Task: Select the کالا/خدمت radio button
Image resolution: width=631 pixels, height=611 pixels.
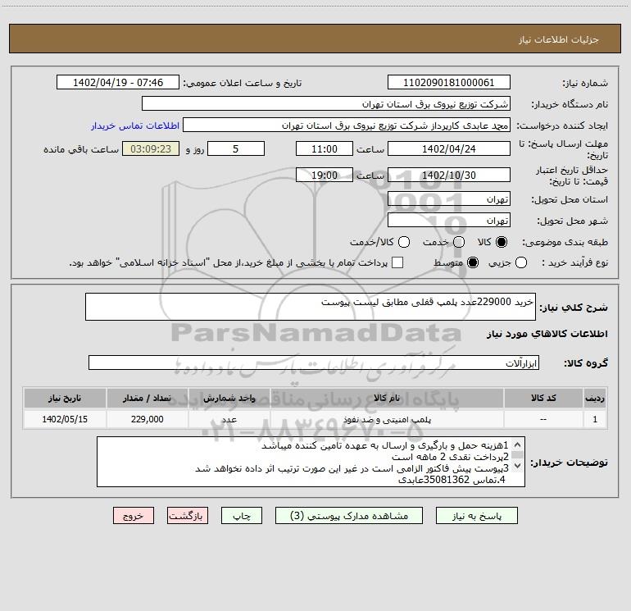Action: pos(404,242)
